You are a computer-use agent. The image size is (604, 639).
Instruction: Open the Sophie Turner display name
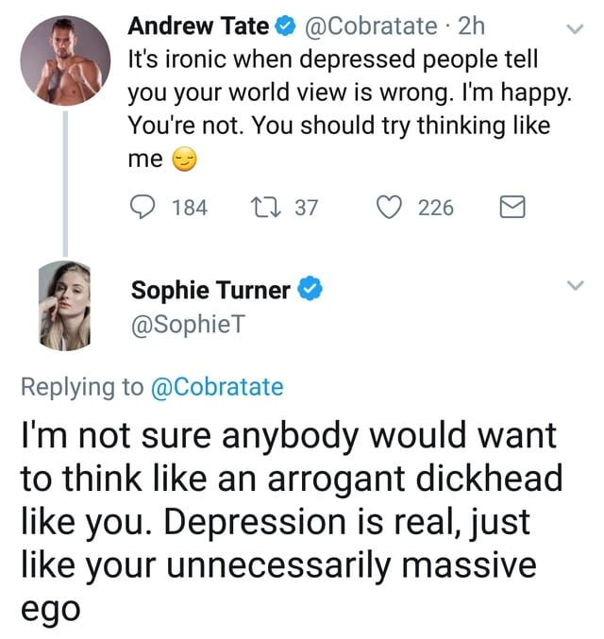pos(210,290)
